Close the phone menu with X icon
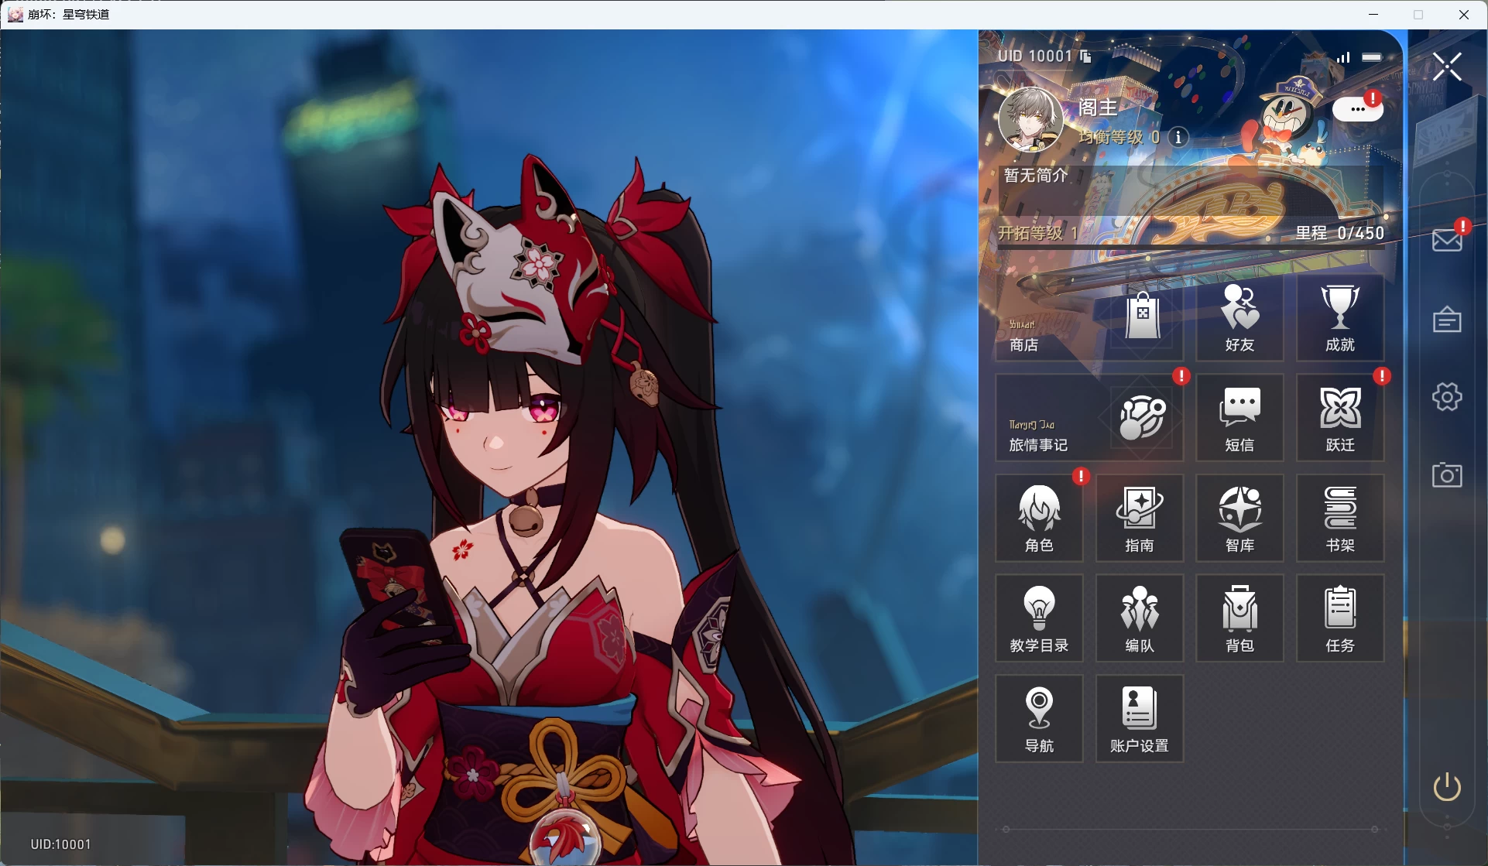The width and height of the screenshot is (1488, 866). tap(1447, 67)
